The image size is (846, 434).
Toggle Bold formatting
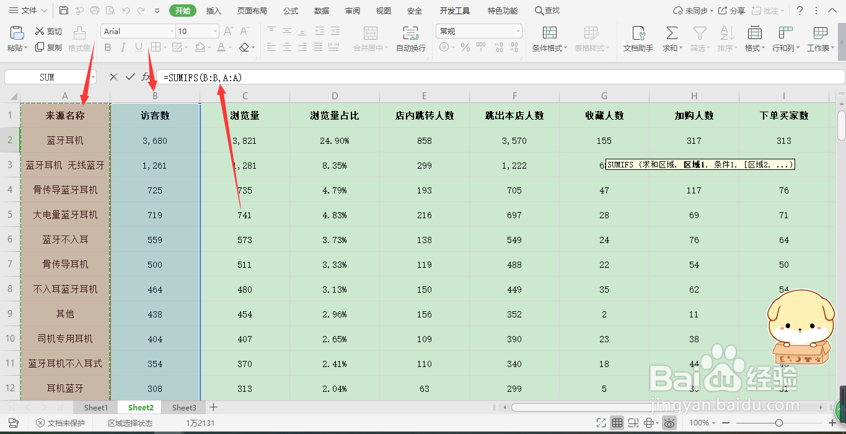tap(107, 47)
